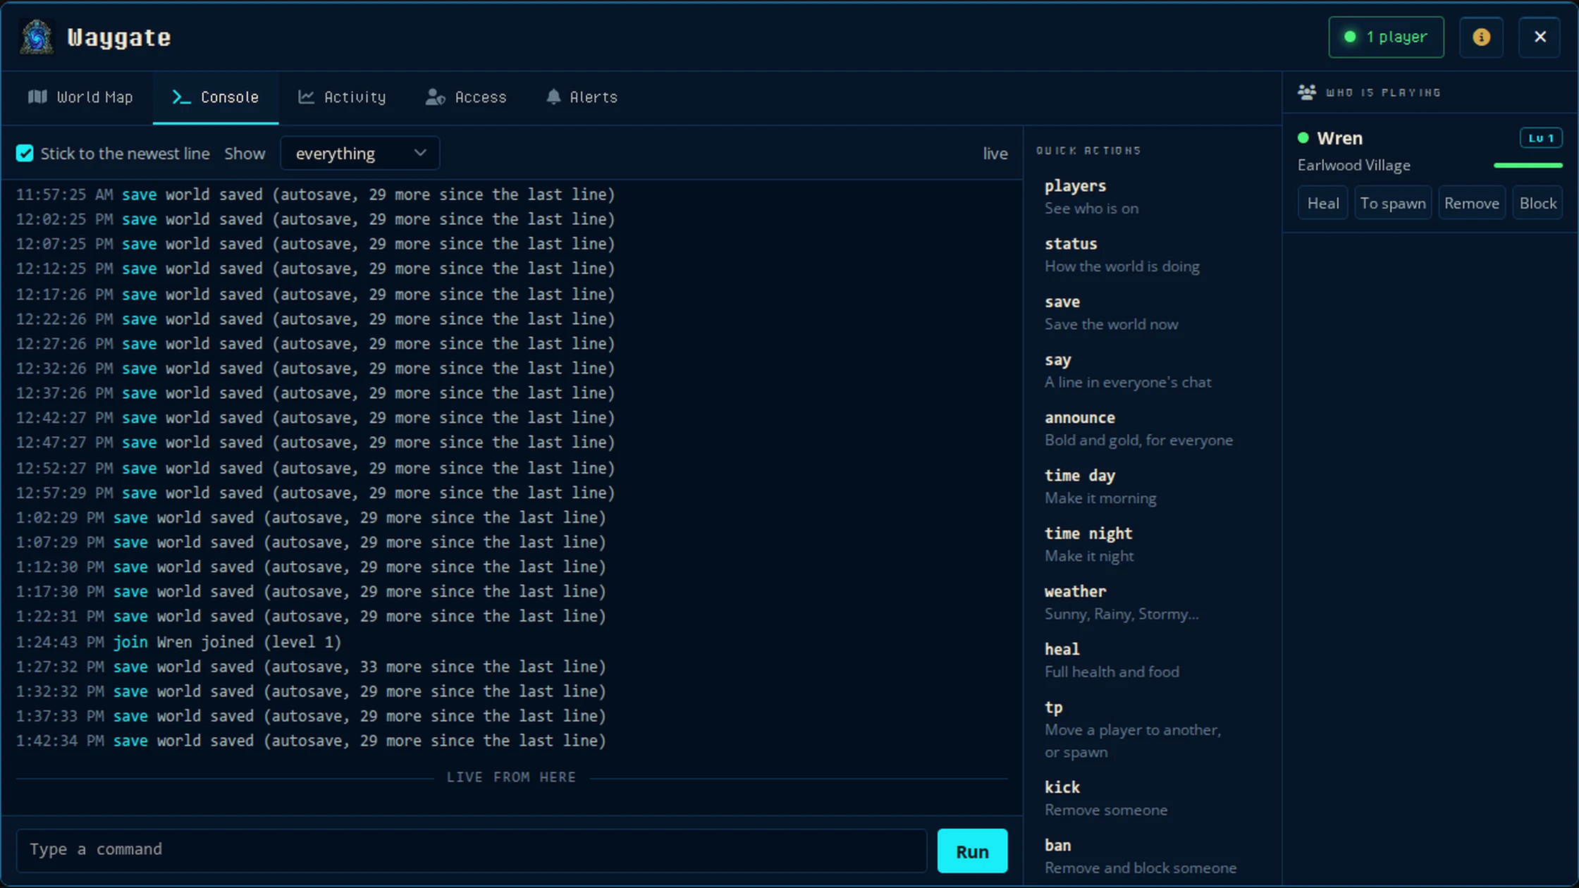Open the Alerts tab
Image resolution: width=1579 pixels, height=888 pixels.
coord(582,97)
